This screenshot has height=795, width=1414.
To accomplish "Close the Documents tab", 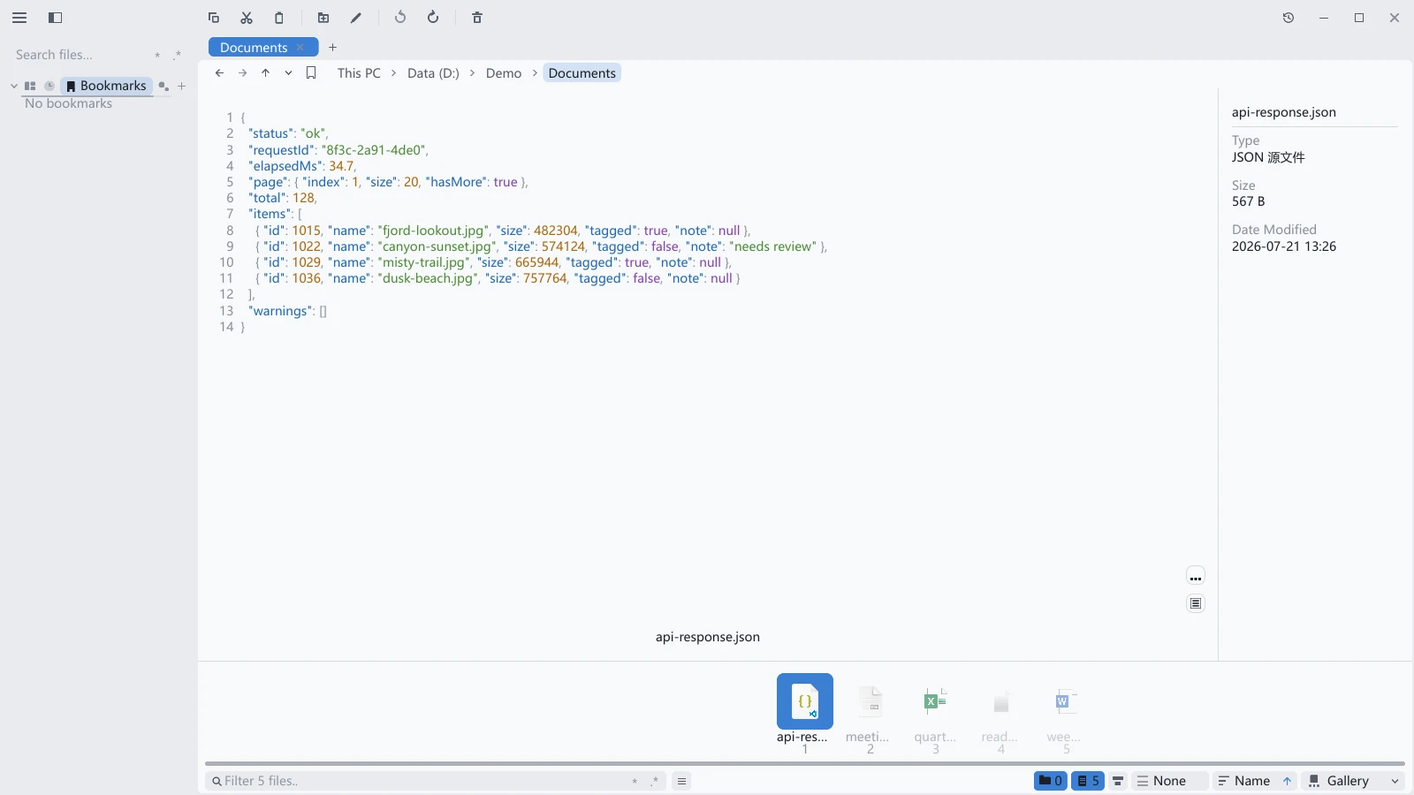I will pyautogui.click(x=300, y=48).
